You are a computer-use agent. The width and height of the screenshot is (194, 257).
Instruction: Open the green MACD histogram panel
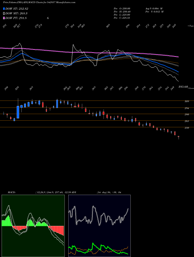[33, 226]
